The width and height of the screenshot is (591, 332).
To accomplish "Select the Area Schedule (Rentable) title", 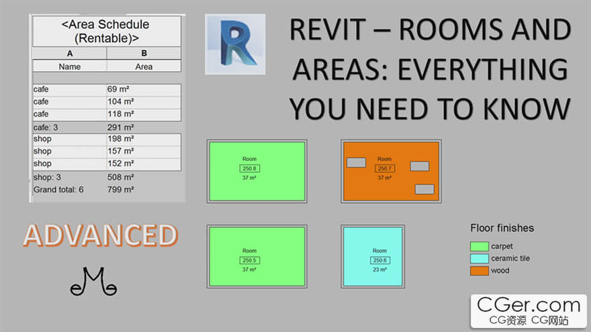I will point(106,32).
